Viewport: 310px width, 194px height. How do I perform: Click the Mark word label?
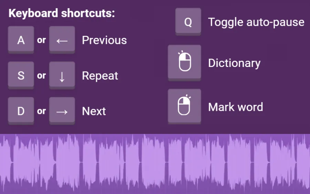pyautogui.click(x=236, y=107)
